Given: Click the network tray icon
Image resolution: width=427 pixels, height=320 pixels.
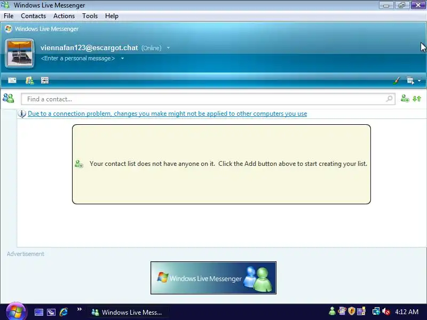Looking at the screenshot, I should click(x=376, y=311).
